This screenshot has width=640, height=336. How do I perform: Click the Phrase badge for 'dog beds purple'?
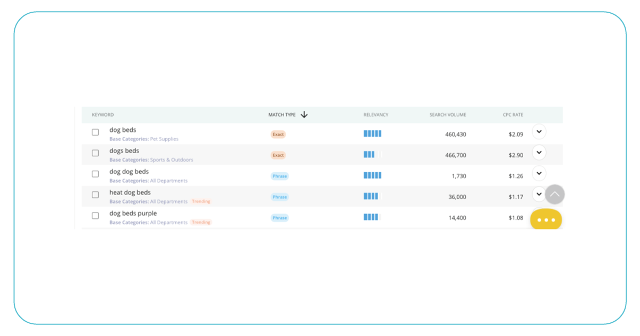pos(280,218)
